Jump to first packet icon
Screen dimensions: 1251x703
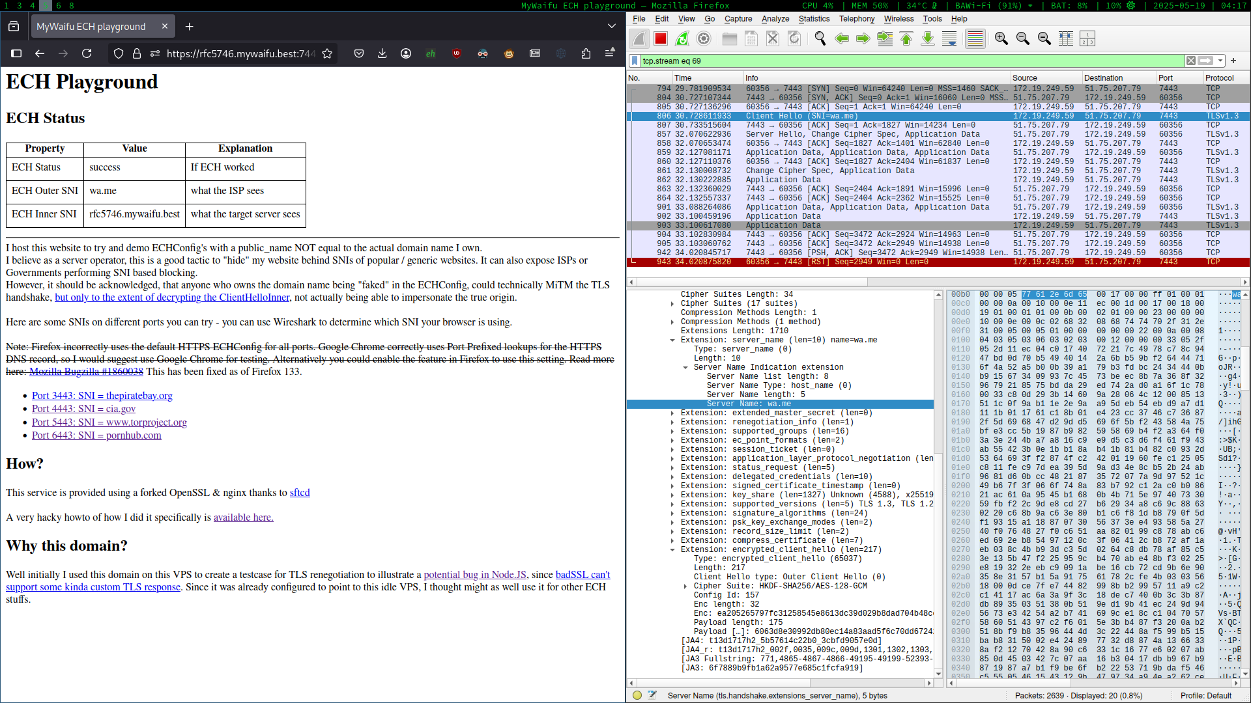click(x=906, y=39)
